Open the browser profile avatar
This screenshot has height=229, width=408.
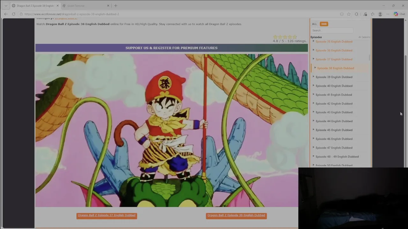click(x=380, y=14)
